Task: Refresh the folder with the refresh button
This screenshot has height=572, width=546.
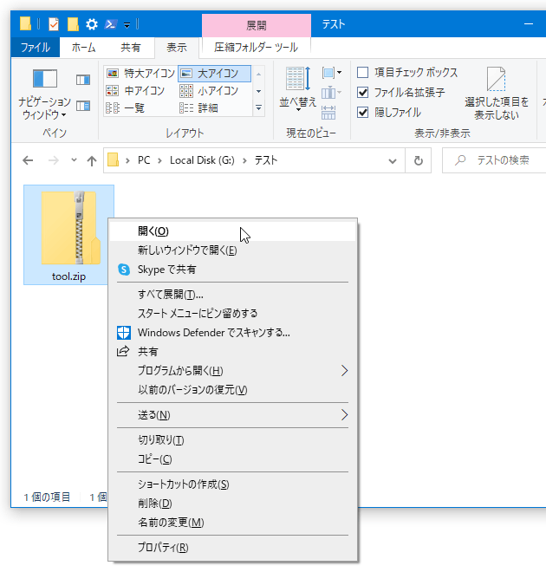Action: [x=419, y=160]
